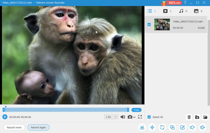Screen dimensions: 210x133
Task: Open the volume booster tool icon
Action: click(x=202, y=128)
